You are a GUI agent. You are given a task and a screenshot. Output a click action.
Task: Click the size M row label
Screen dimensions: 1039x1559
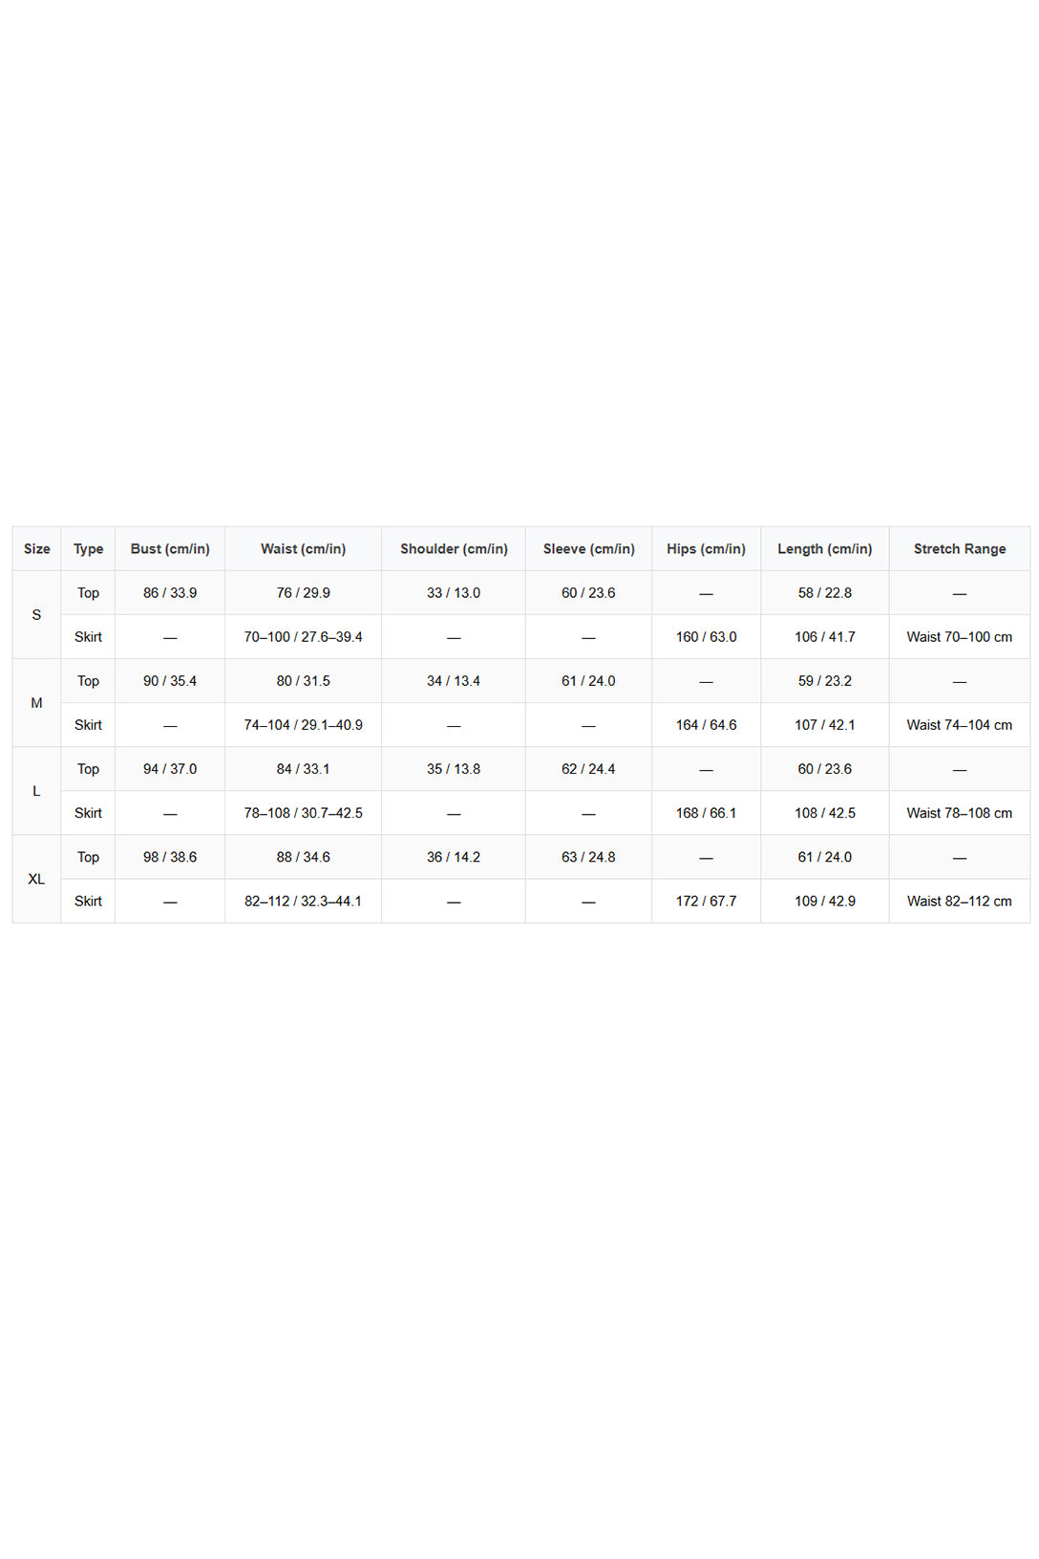click(36, 702)
